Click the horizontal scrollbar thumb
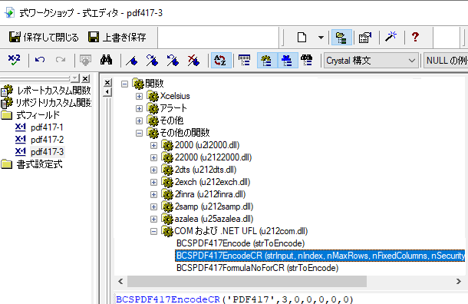This screenshot has width=468, height=304. (x=247, y=281)
